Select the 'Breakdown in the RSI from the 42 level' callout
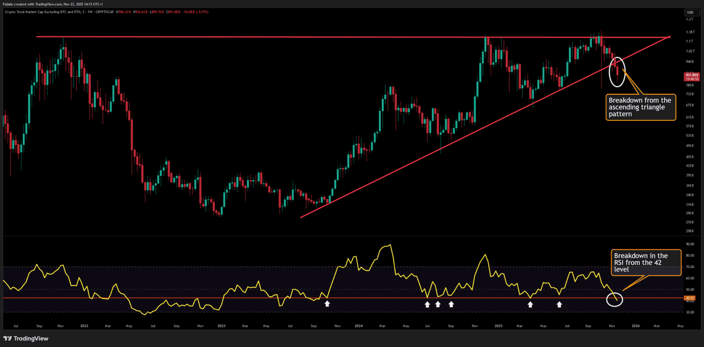704x347 pixels. tap(646, 262)
